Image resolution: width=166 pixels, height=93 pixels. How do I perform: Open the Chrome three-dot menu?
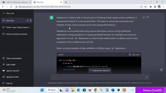pos(163,7)
